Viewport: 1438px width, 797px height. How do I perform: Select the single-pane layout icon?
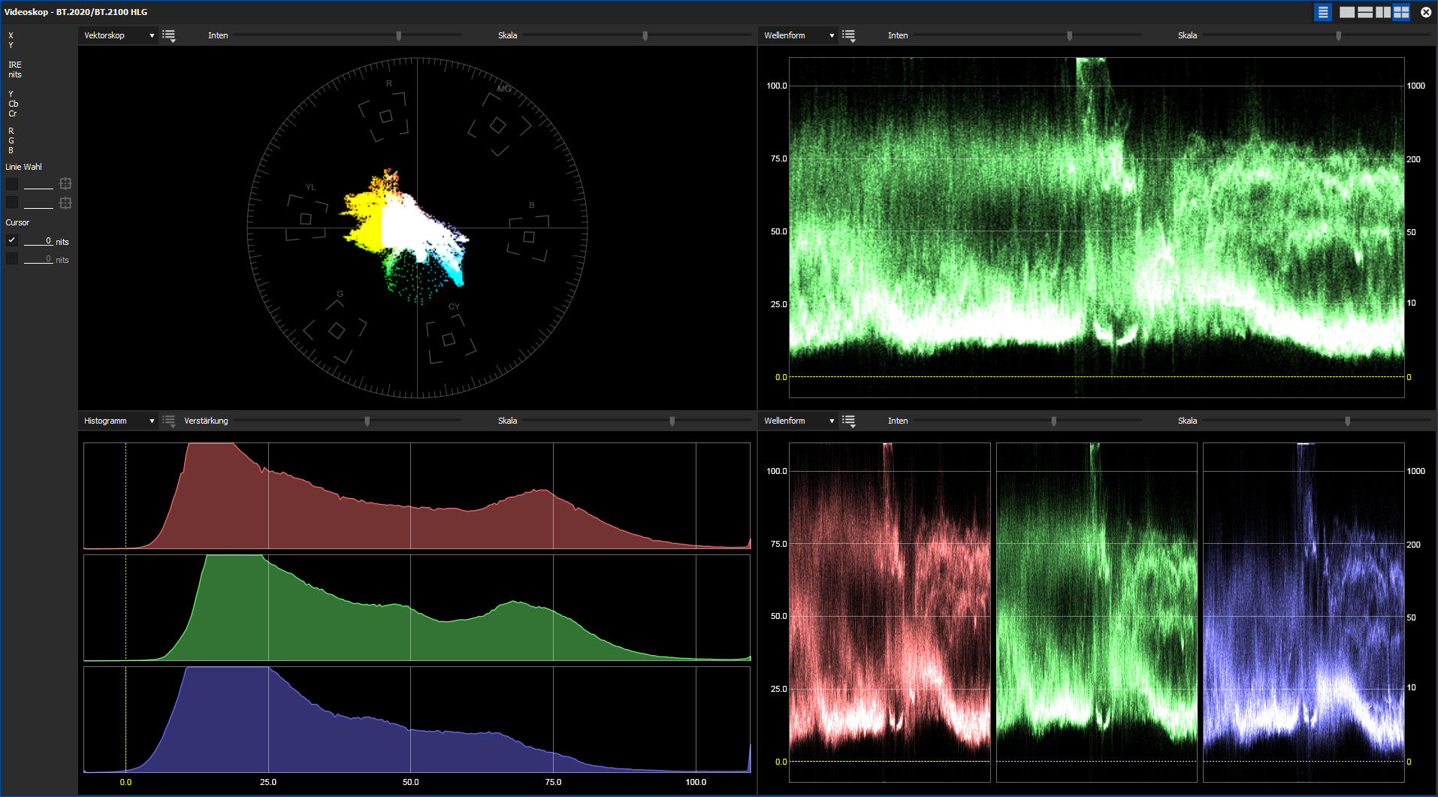[1347, 12]
